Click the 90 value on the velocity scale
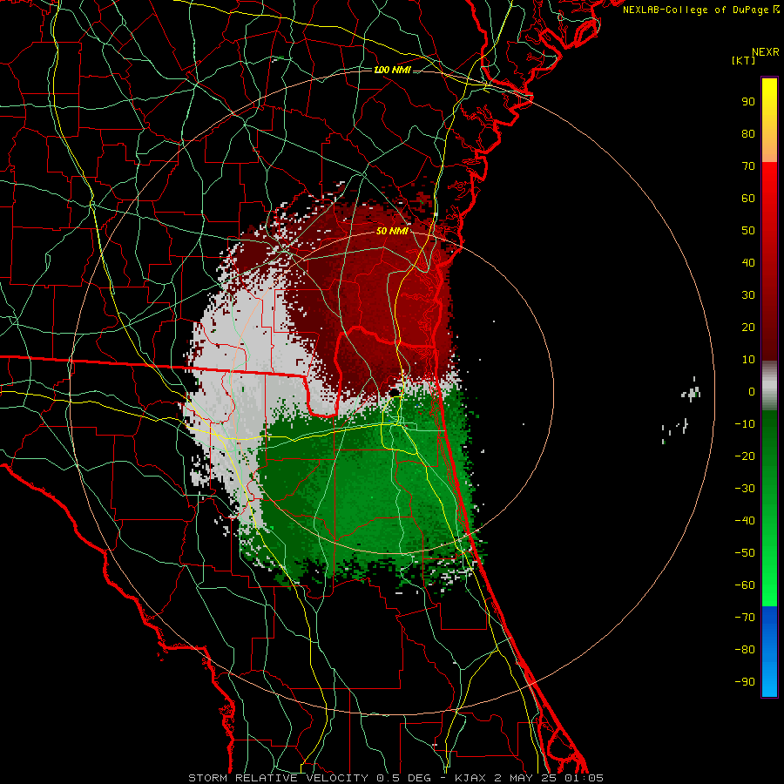This screenshot has height=784, width=784. 748,102
